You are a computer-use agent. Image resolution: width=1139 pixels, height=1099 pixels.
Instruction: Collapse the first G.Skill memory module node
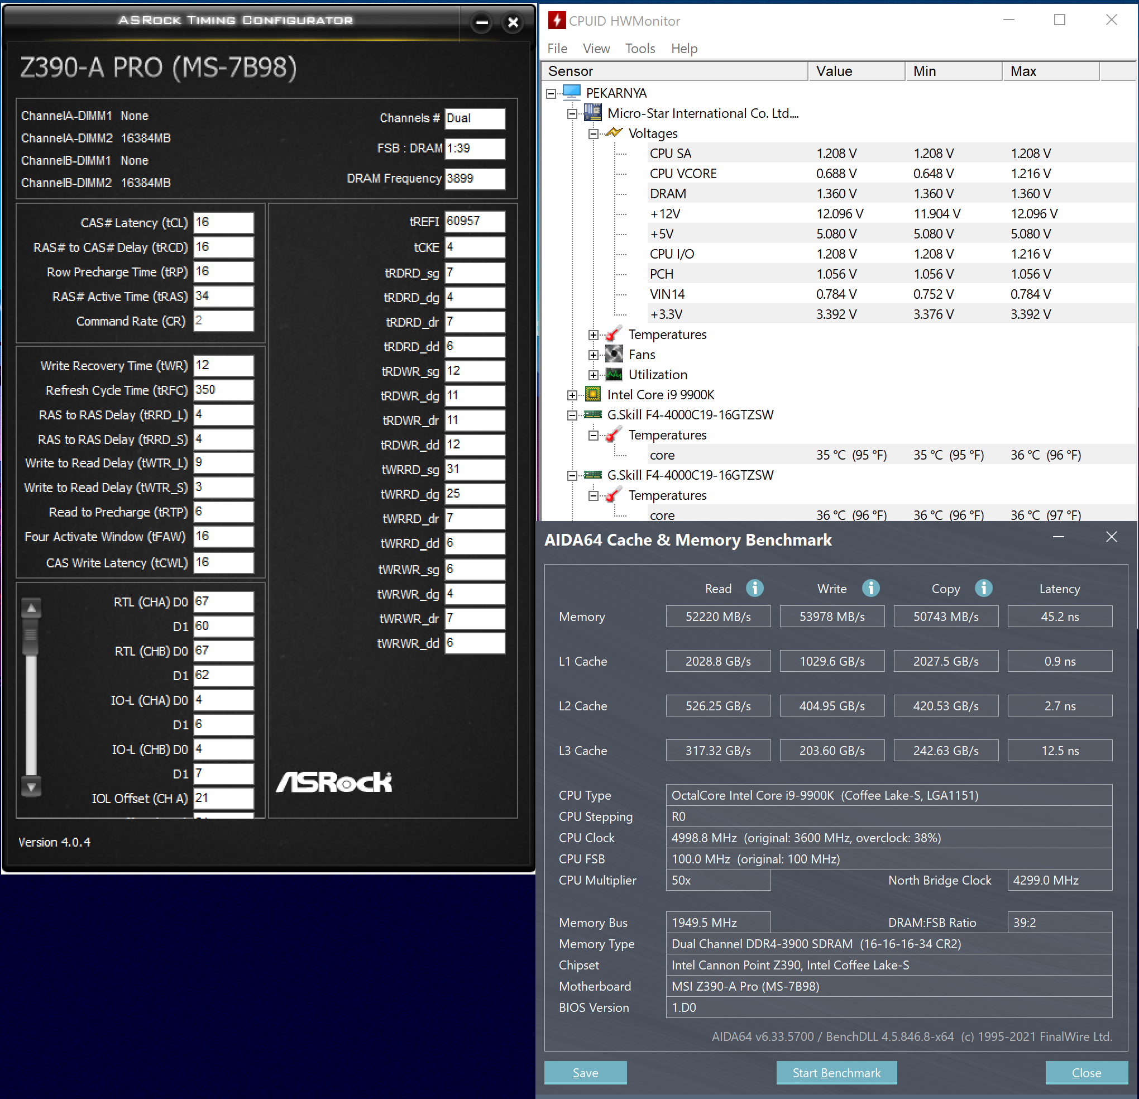point(572,415)
